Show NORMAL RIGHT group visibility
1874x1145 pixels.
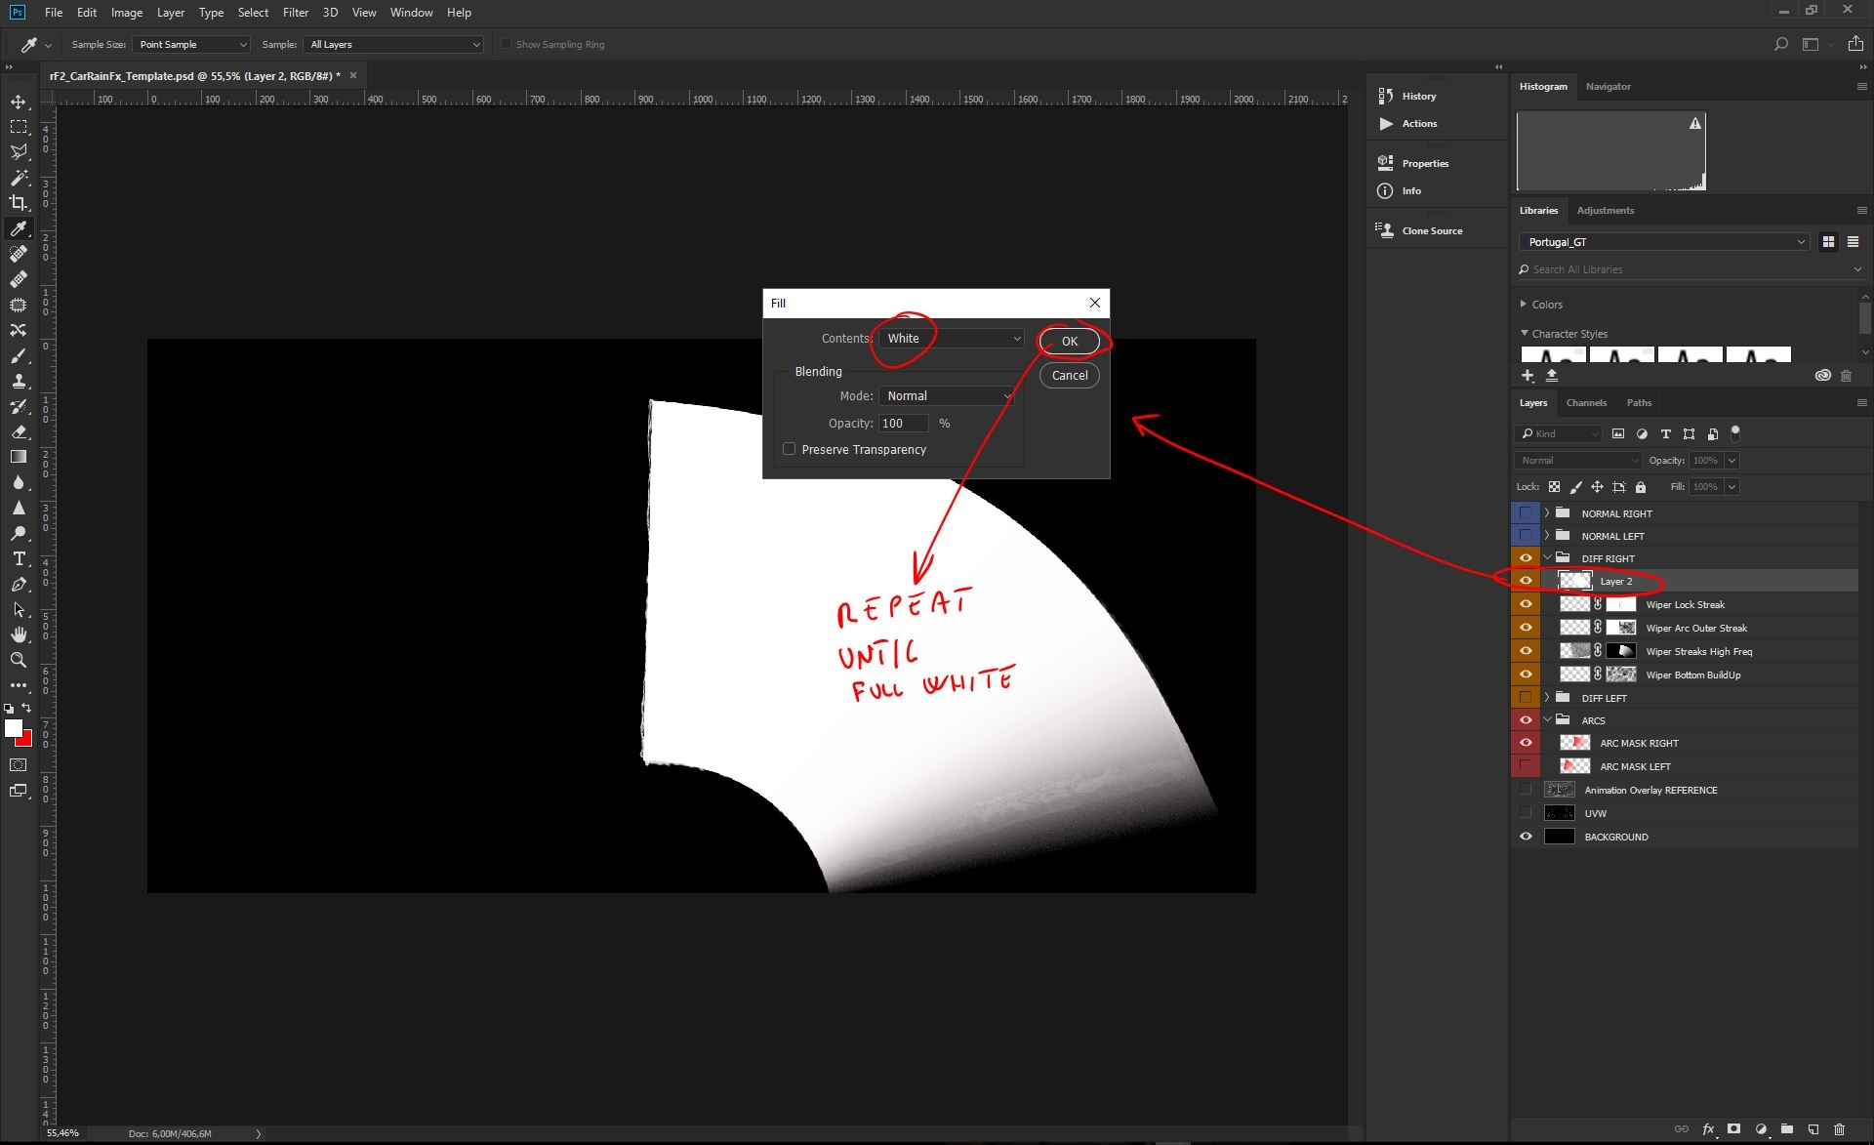(x=1526, y=513)
